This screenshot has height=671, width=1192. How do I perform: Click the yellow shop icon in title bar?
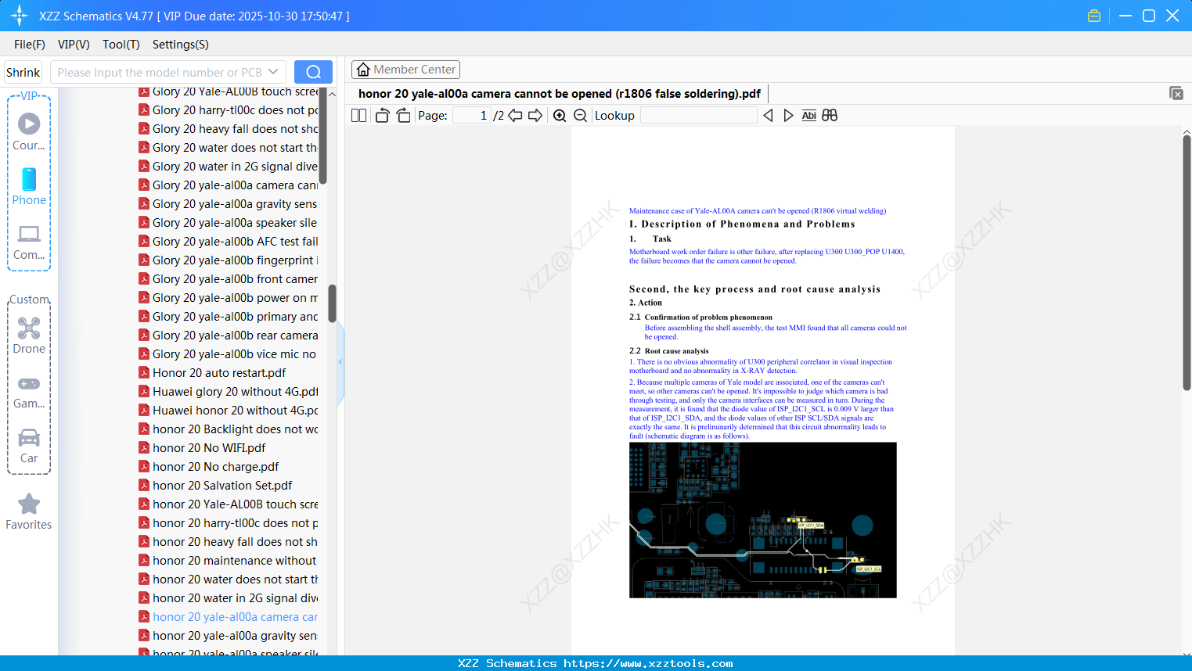[1094, 16]
